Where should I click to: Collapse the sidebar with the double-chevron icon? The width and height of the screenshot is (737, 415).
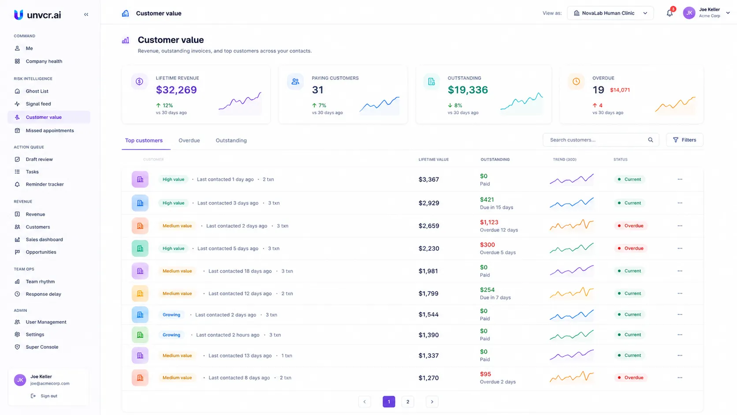(x=86, y=15)
